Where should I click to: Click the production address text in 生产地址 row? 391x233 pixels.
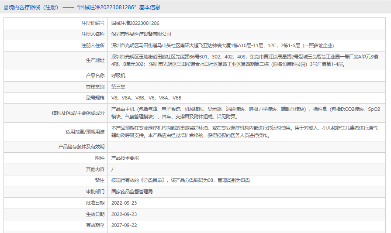tap(246, 61)
